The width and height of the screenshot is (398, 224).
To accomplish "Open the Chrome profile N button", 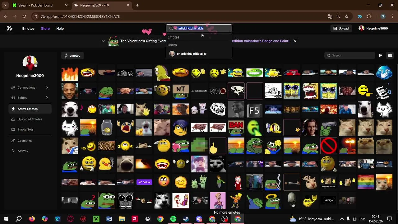I will coord(383,16).
